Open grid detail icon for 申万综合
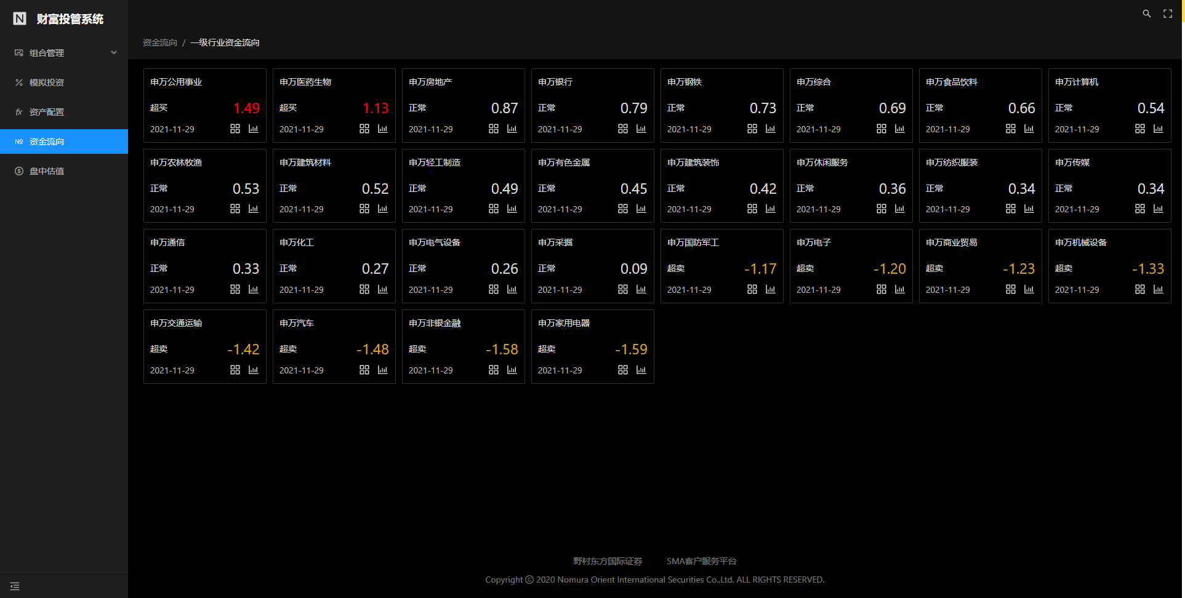 pyautogui.click(x=882, y=129)
